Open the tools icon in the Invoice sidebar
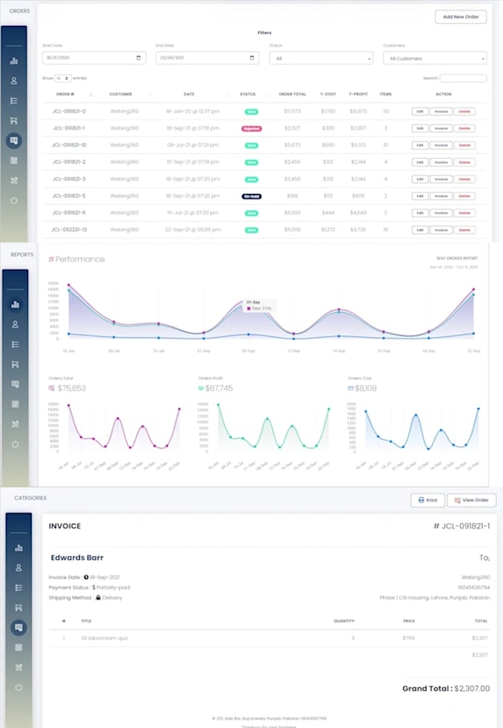The height and width of the screenshot is (728, 503). click(18, 668)
